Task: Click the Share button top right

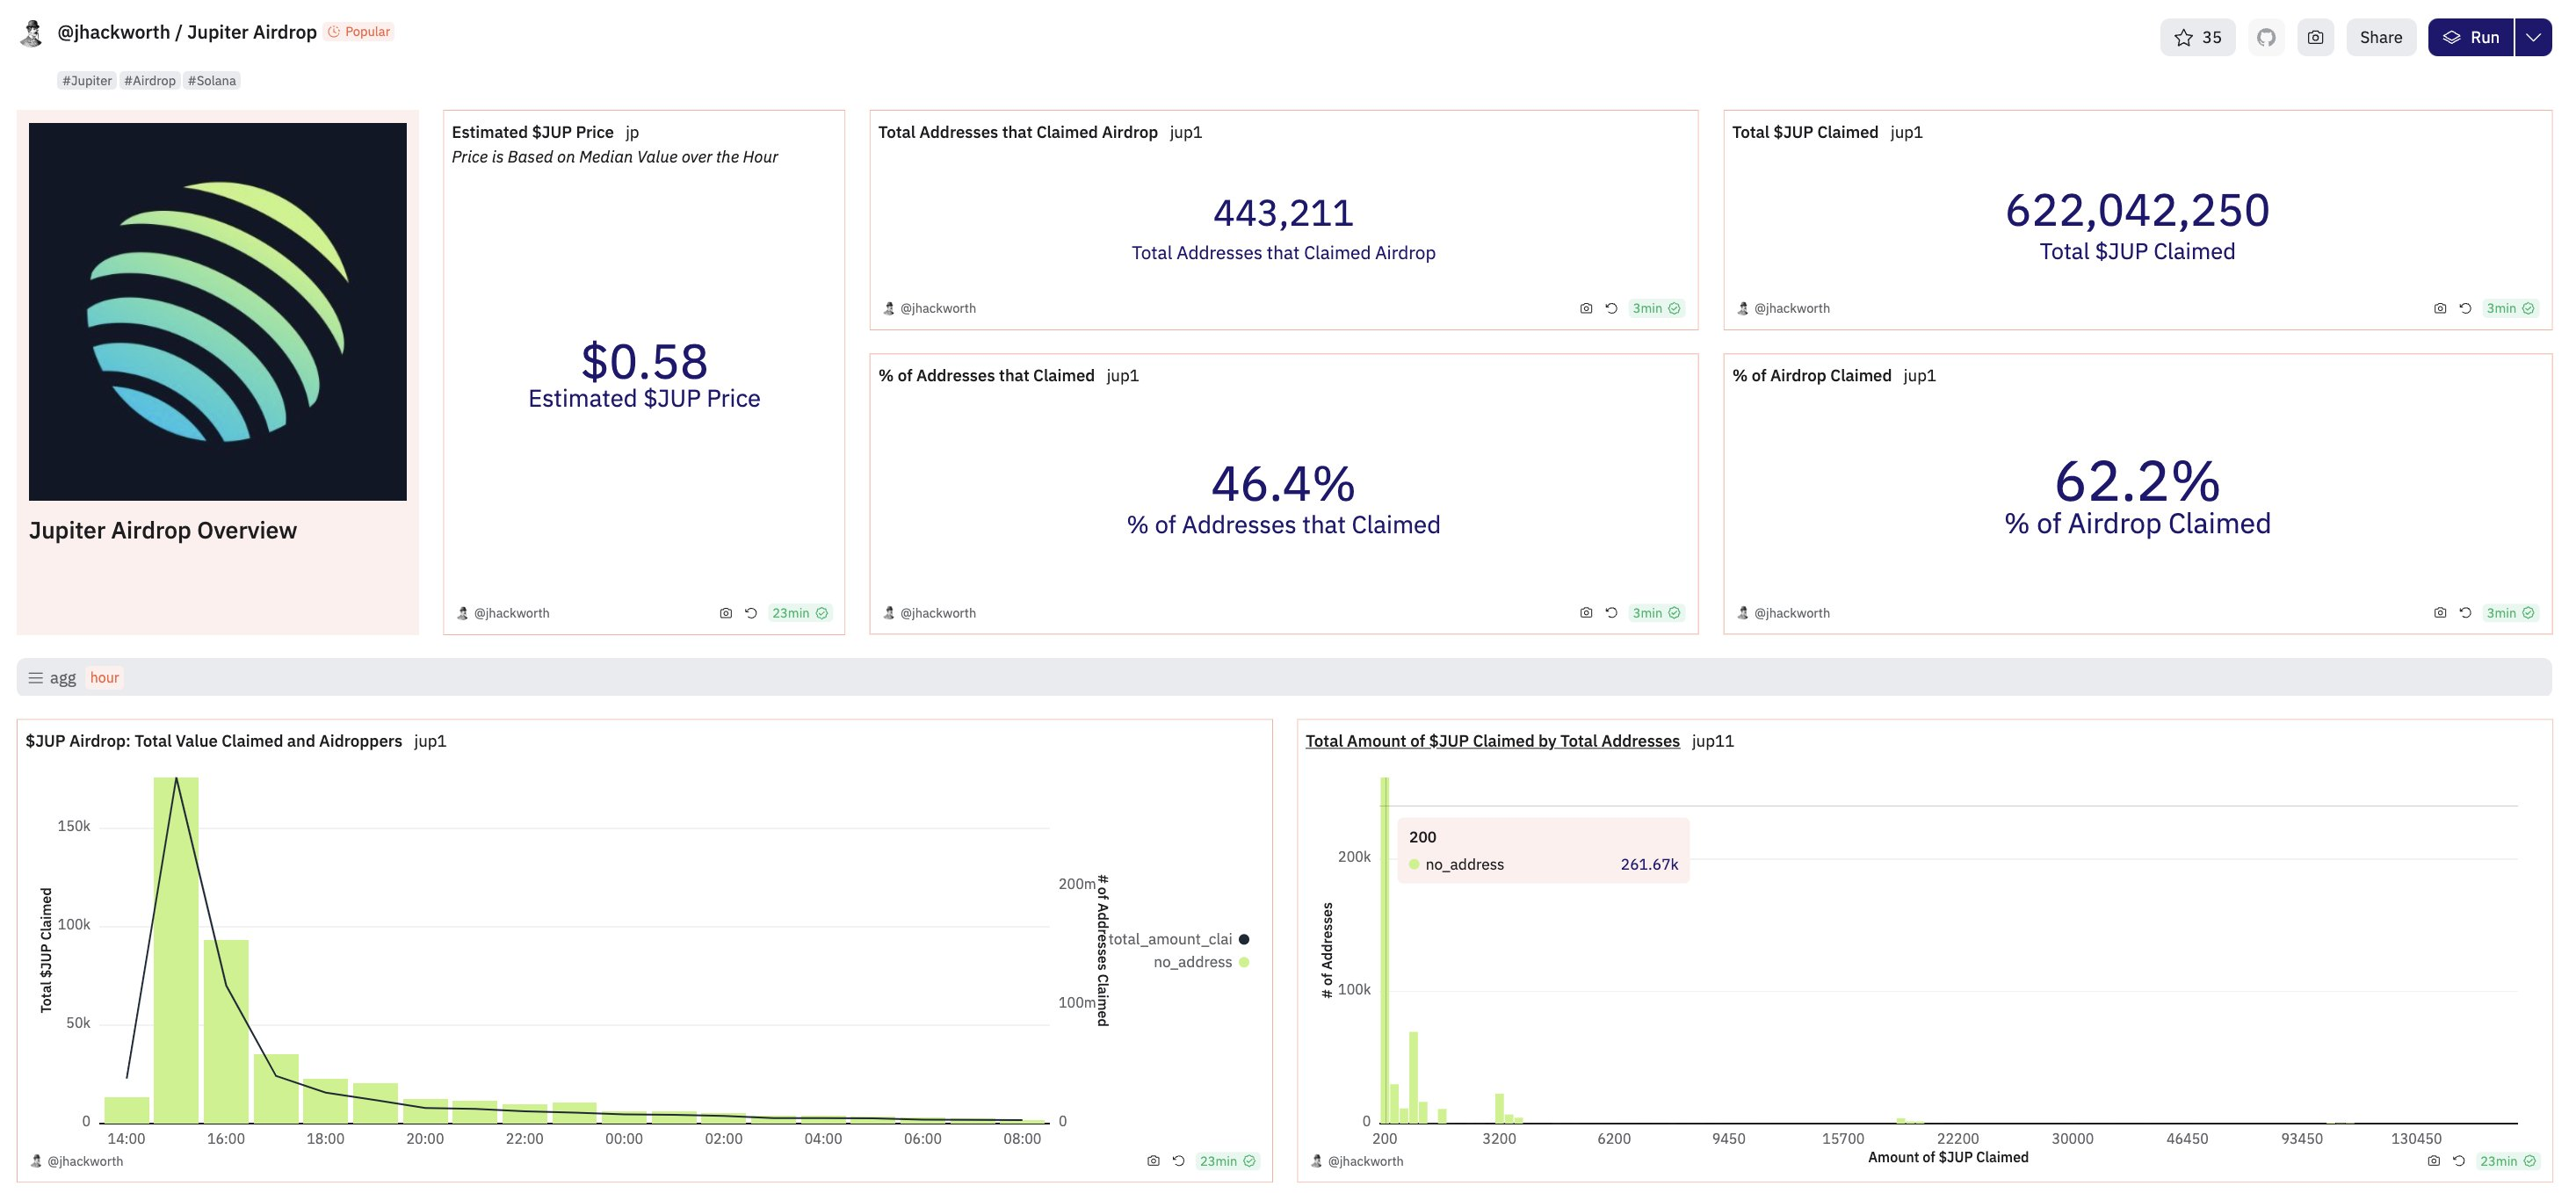Action: (x=2379, y=36)
